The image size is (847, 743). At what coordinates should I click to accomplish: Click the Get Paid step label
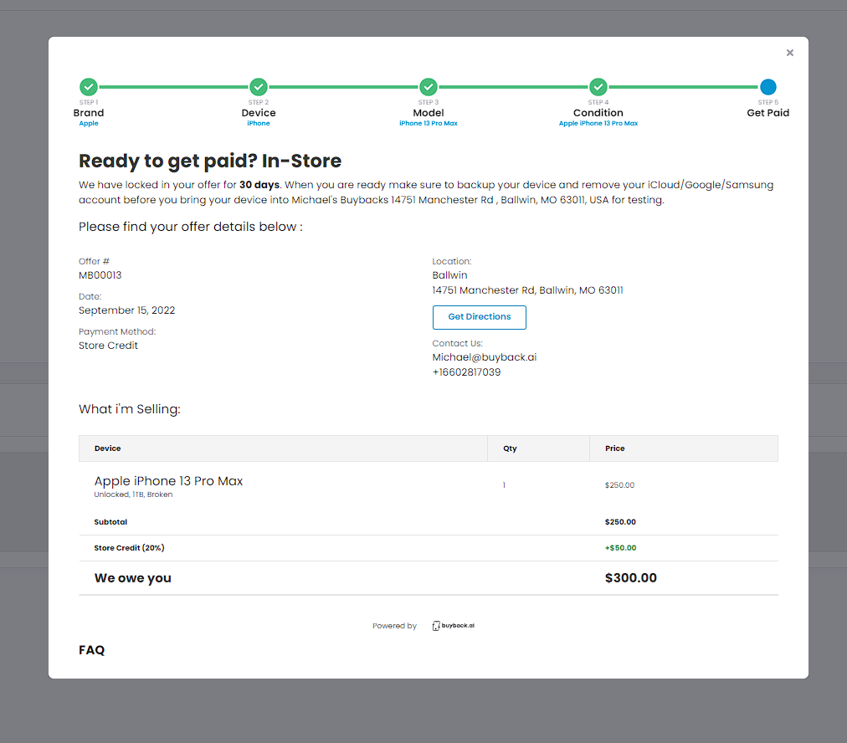(x=767, y=113)
